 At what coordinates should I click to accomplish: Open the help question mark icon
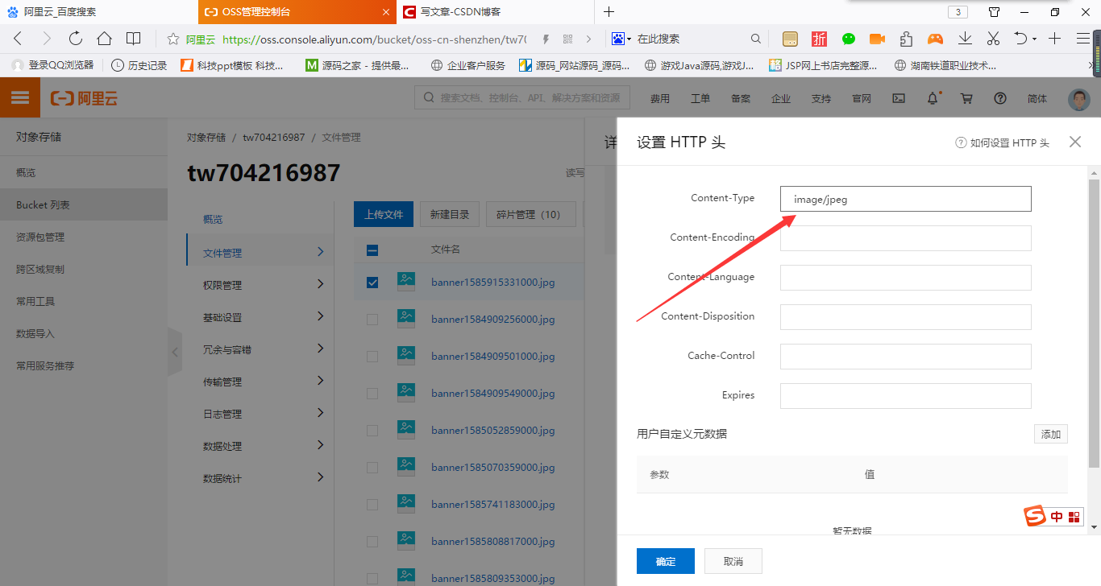(1000, 97)
